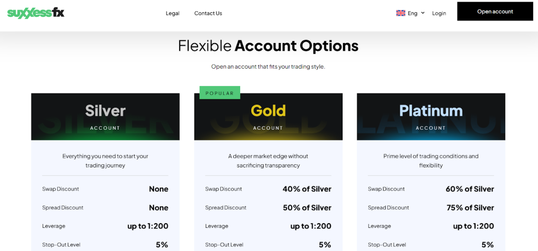Click the Open account button
Viewport: 538px width, 251px height.
point(495,12)
